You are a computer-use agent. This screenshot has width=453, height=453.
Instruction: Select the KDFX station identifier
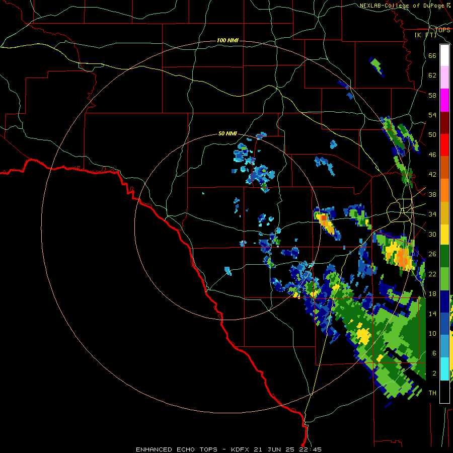240,449
